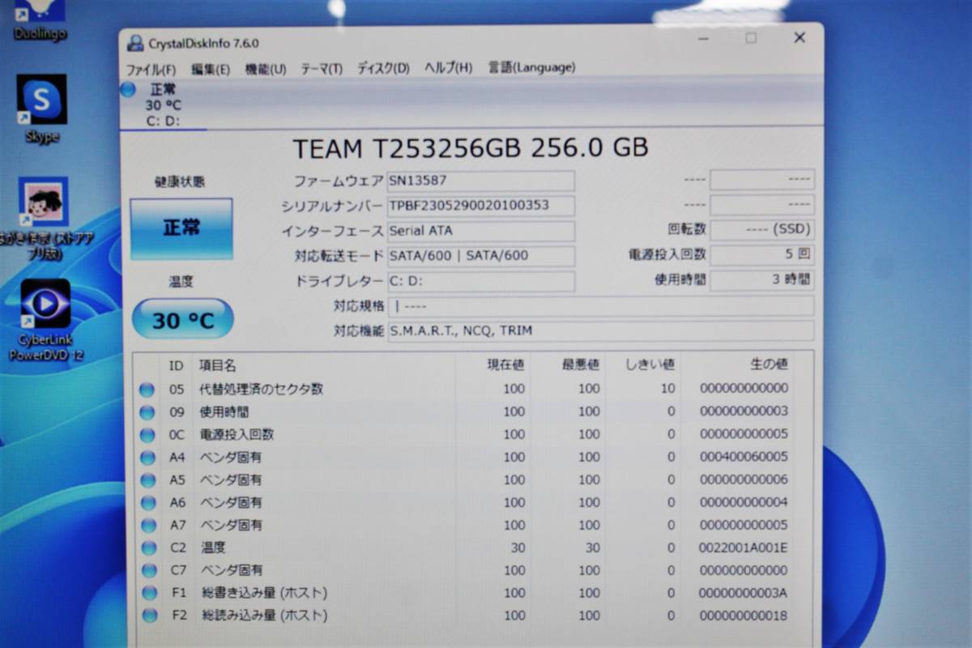This screenshot has width=972, height=648.
Task: Click the ID column header
Action: pyautogui.click(x=176, y=366)
